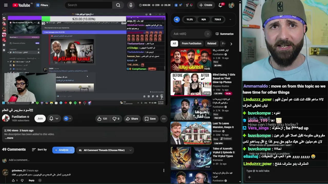Go to the YouTube home logo
The width and height of the screenshot is (328, 184).
(21, 5)
